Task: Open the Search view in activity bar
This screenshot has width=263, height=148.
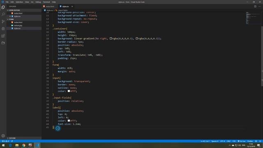Action: coord(3,14)
